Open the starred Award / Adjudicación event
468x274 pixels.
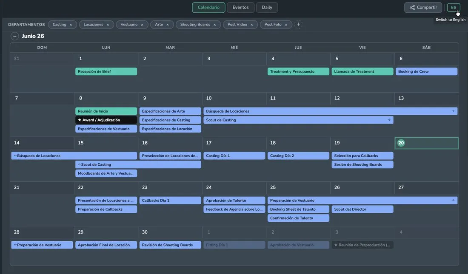(106, 120)
